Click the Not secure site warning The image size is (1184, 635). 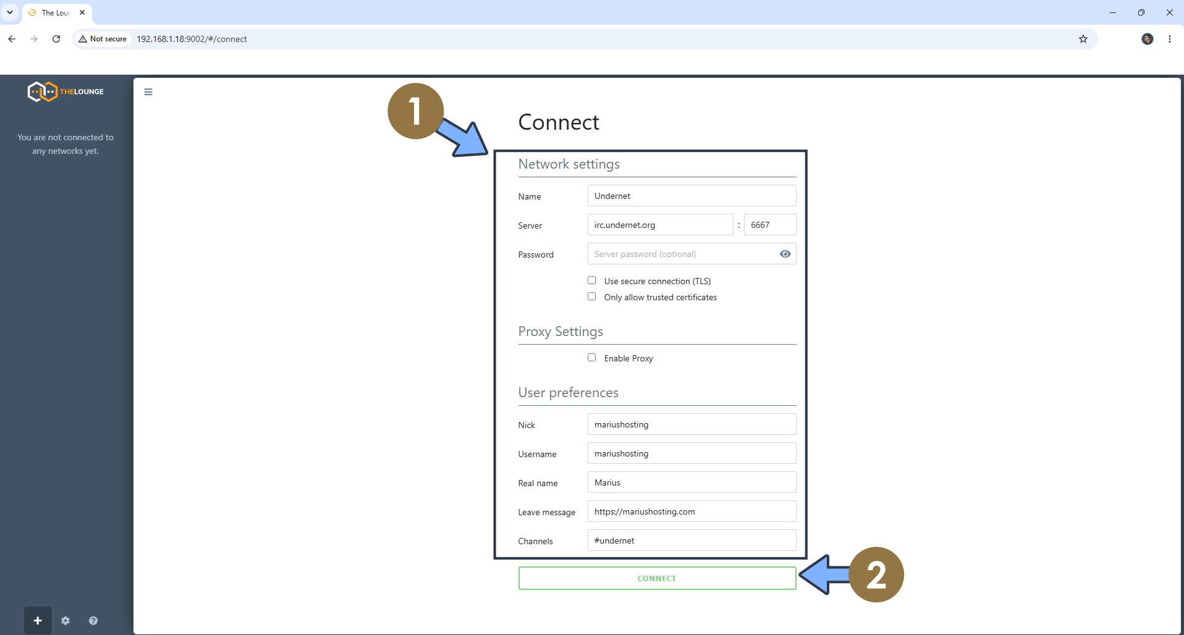click(103, 39)
